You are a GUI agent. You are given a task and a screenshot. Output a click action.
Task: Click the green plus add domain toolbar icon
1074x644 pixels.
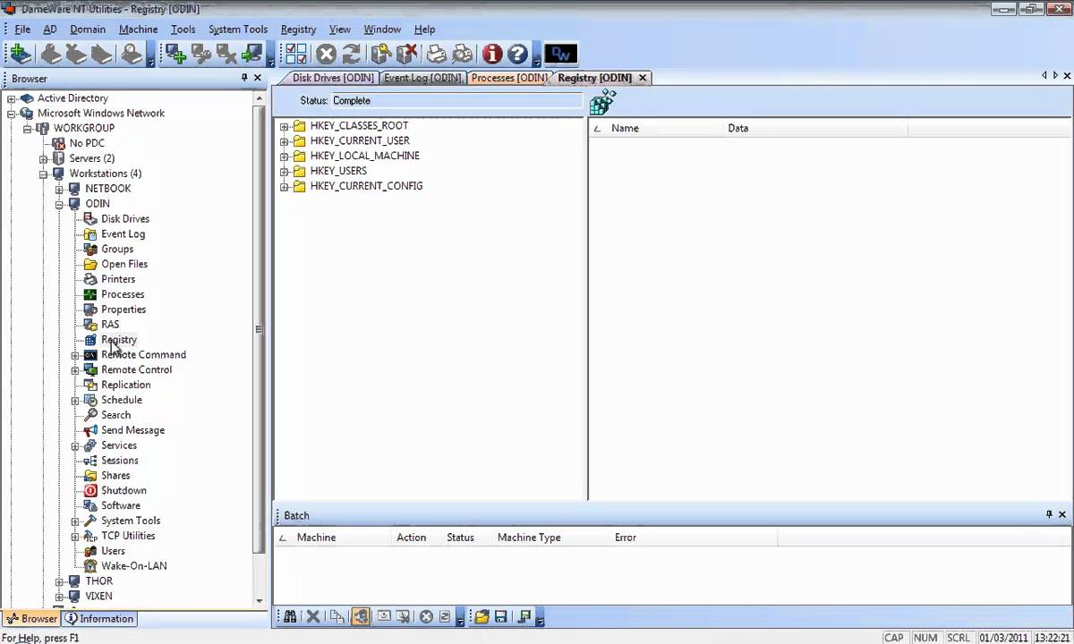point(21,55)
